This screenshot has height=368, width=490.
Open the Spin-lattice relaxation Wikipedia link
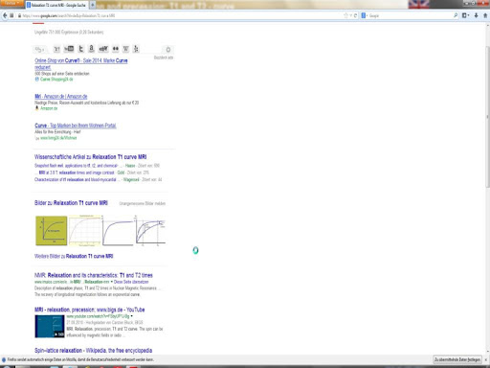(93, 351)
